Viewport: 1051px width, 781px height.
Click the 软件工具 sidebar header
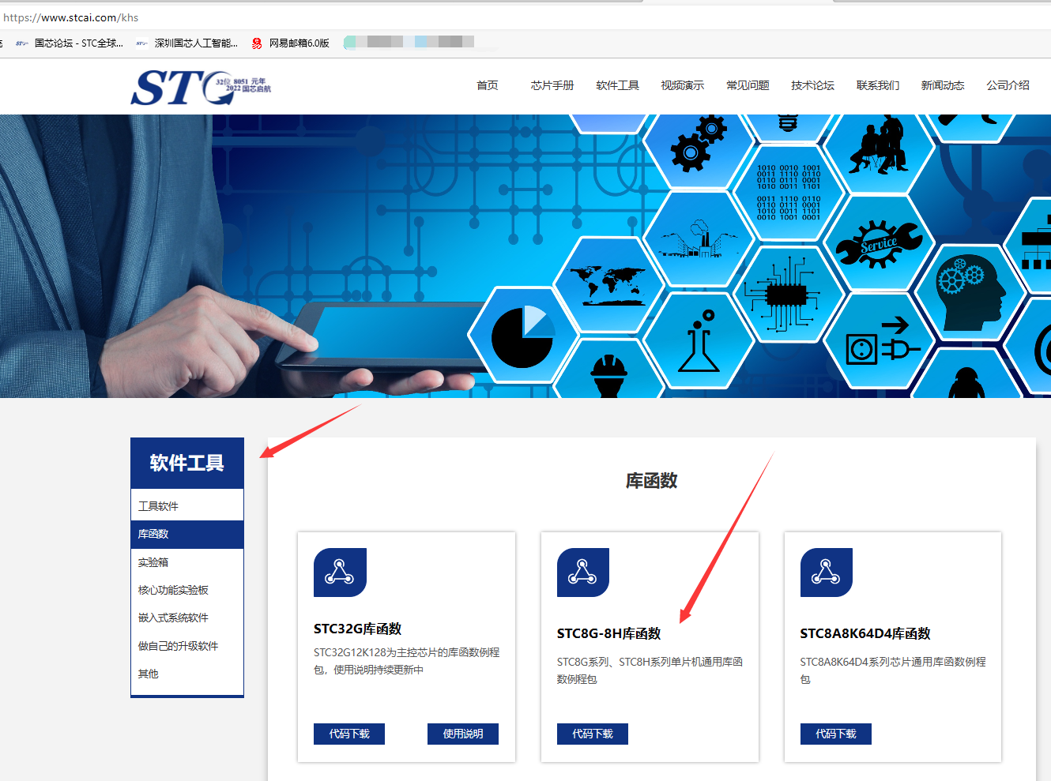(x=187, y=464)
